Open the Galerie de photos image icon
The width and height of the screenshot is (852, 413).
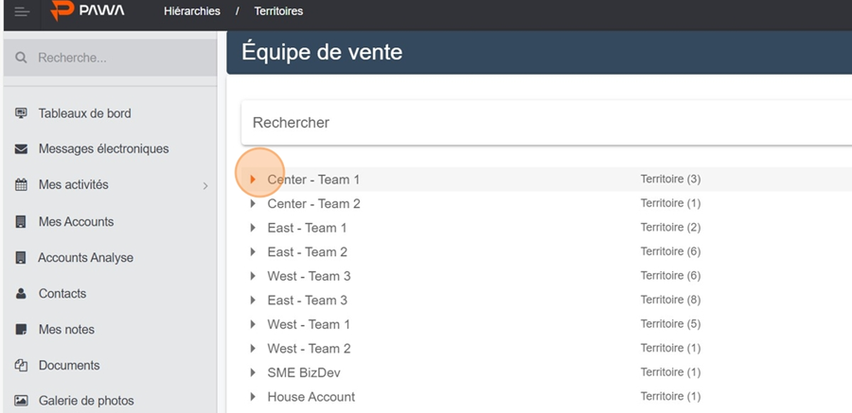click(x=21, y=401)
